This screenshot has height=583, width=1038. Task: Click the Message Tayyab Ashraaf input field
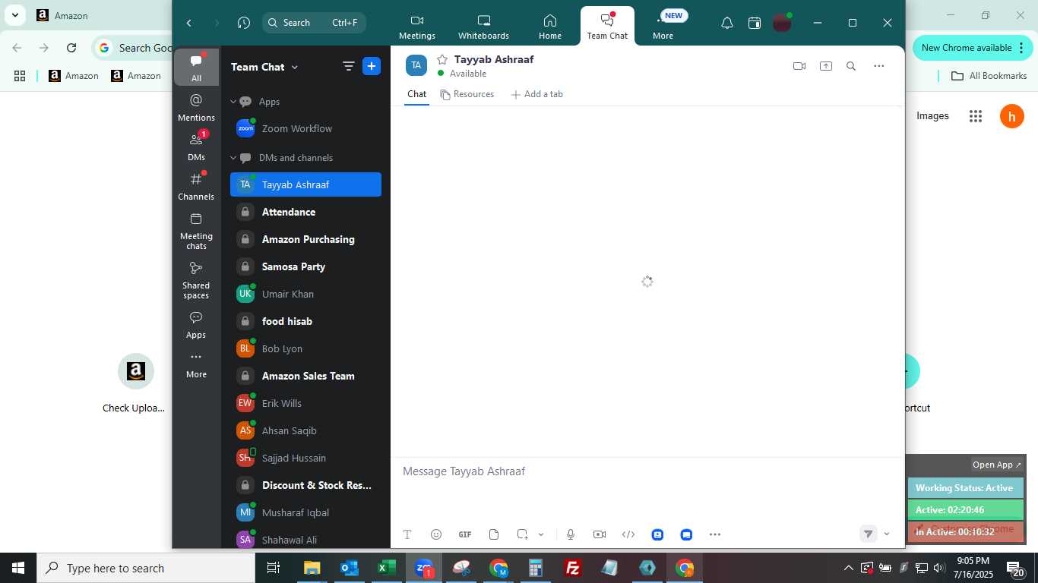[x=647, y=471]
